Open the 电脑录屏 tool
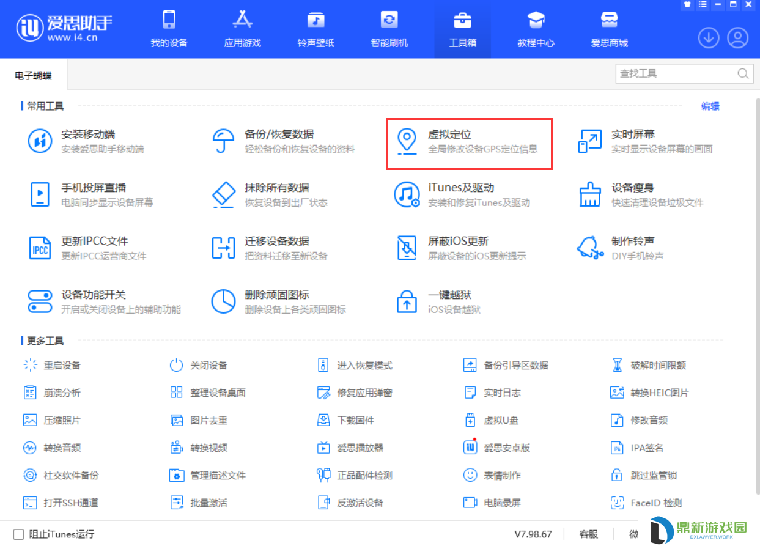This screenshot has height=546, width=760. coord(492,503)
